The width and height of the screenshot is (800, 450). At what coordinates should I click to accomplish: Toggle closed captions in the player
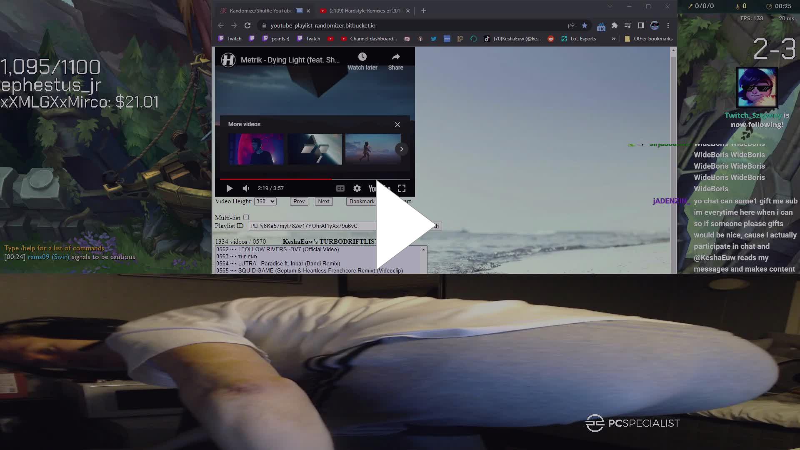pos(340,188)
